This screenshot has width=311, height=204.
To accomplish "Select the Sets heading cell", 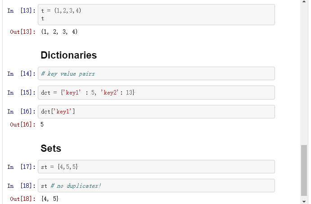I will point(51,148).
